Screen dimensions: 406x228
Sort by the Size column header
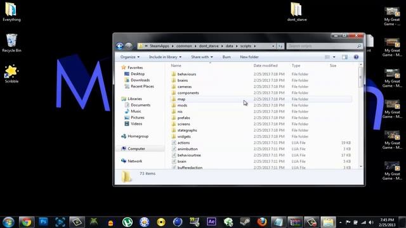pyautogui.click(x=333, y=66)
